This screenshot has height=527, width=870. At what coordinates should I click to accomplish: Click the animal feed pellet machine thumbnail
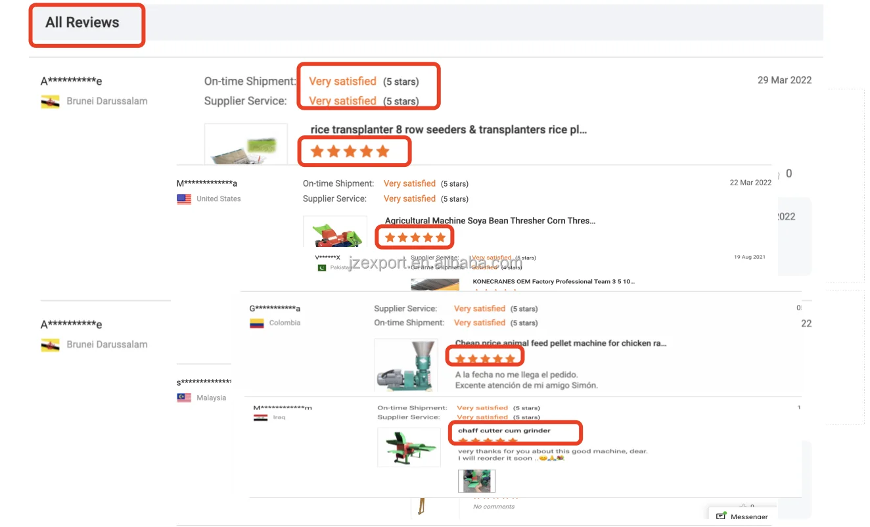click(x=406, y=365)
